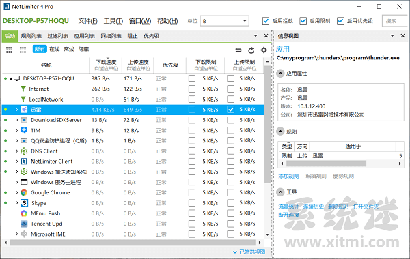
Task: Click the activity list horizontal scrollbar
Action: [133, 243]
